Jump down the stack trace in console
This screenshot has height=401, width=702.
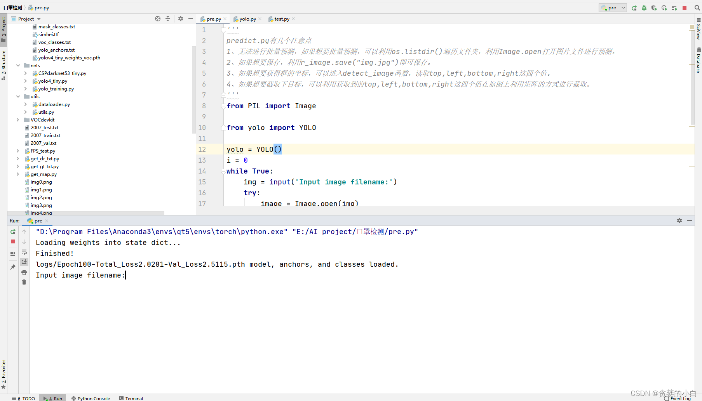pos(24,242)
